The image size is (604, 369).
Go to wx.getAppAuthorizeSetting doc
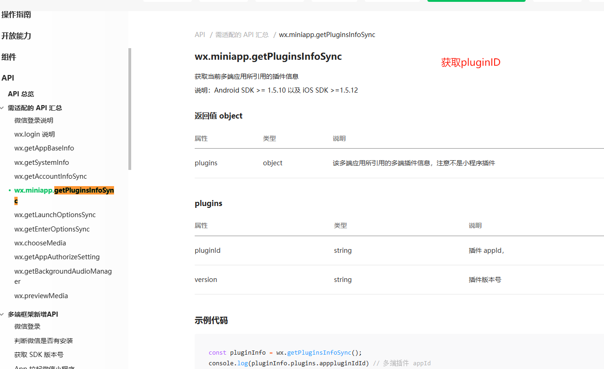(57, 257)
